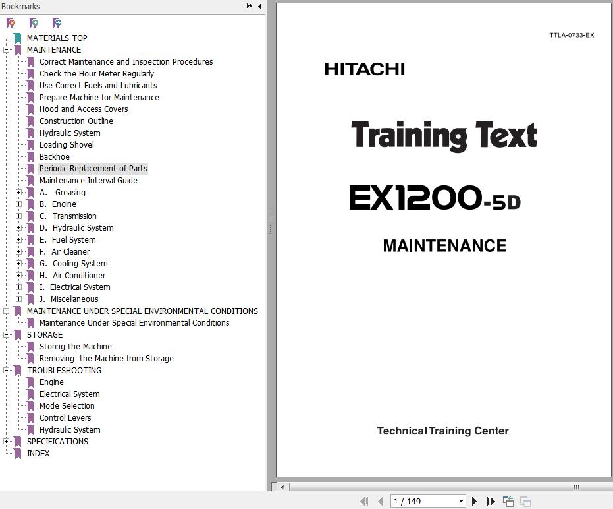Screen dimensions: 613x509
Task: Click the go-to bookmark arrow icon
Action: [x=57, y=23]
